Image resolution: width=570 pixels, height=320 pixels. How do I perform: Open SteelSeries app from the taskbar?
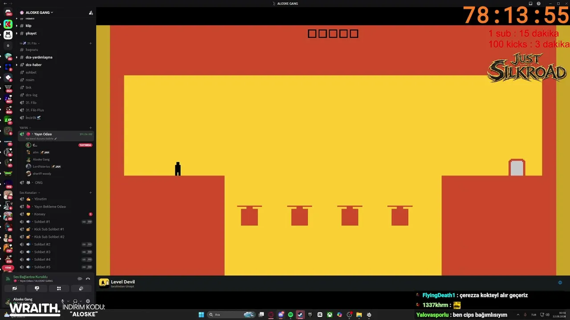369,315
